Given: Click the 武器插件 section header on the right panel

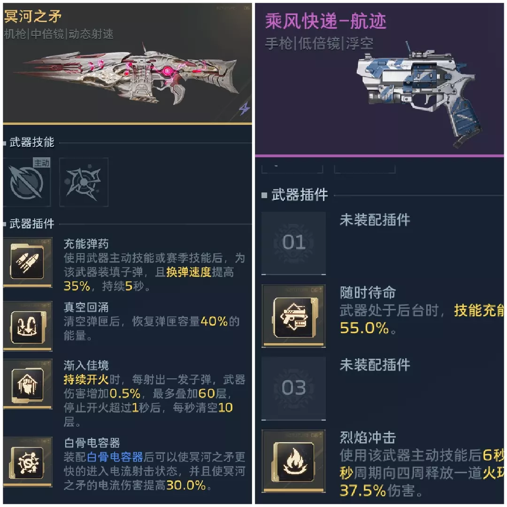Looking at the screenshot, I should (300, 195).
